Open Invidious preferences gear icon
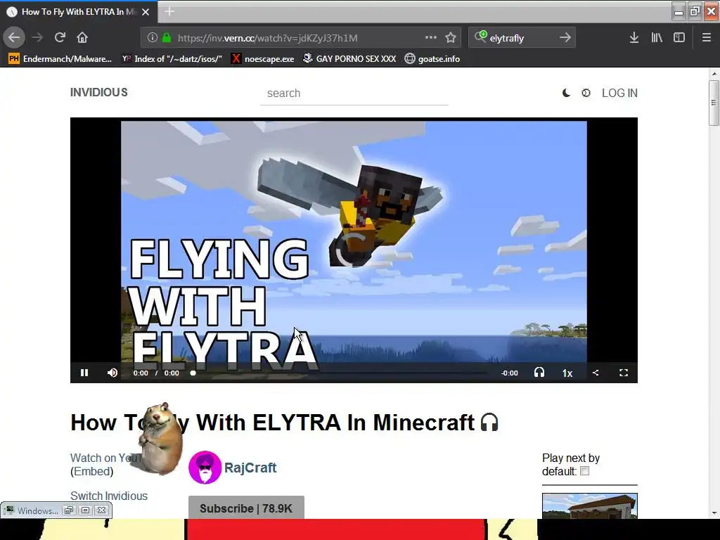This screenshot has width=720, height=540. click(586, 93)
